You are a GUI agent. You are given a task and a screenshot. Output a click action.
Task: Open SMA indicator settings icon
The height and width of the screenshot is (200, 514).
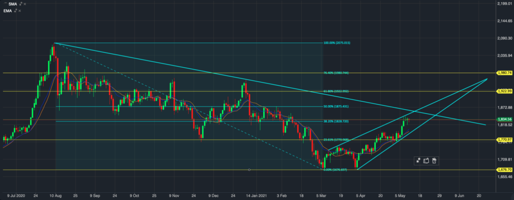click(x=21, y=4)
